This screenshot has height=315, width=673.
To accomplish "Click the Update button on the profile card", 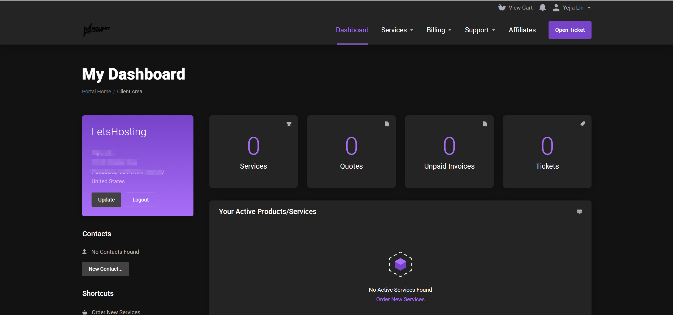I will coord(106,200).
